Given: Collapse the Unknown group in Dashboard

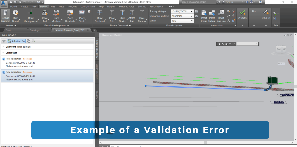Looking at the screenshot, I should point(3,47).
